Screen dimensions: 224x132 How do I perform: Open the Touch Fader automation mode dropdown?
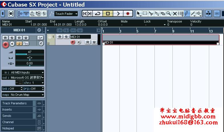pyautogui.click(x=66, y=14)
